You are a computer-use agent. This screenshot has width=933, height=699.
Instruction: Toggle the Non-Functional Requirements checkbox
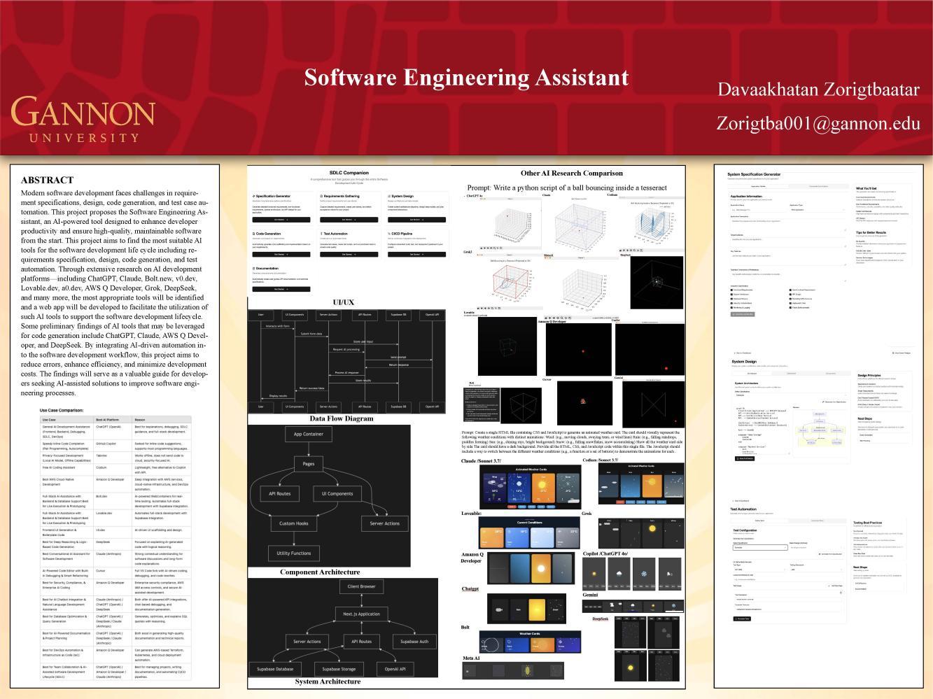click(791, 290)
